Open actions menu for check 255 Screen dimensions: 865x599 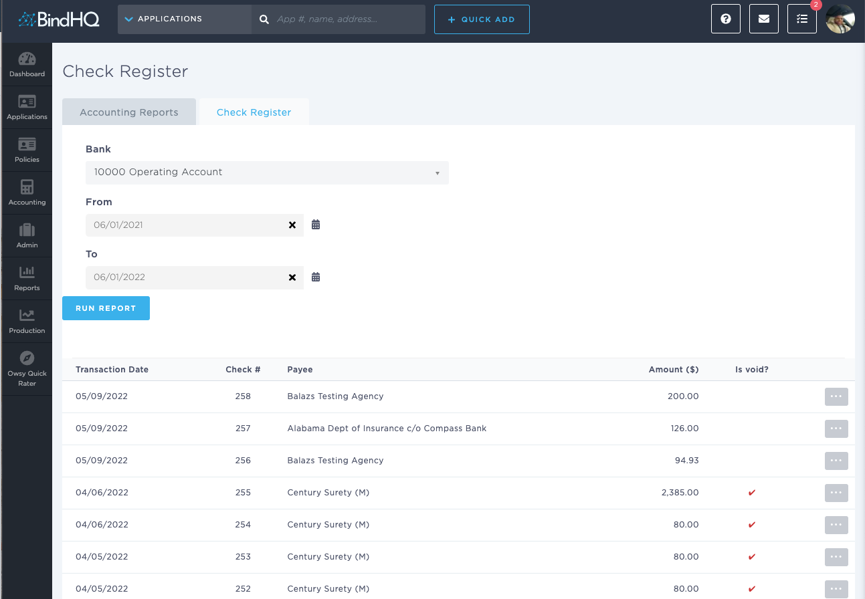[836, 493]
